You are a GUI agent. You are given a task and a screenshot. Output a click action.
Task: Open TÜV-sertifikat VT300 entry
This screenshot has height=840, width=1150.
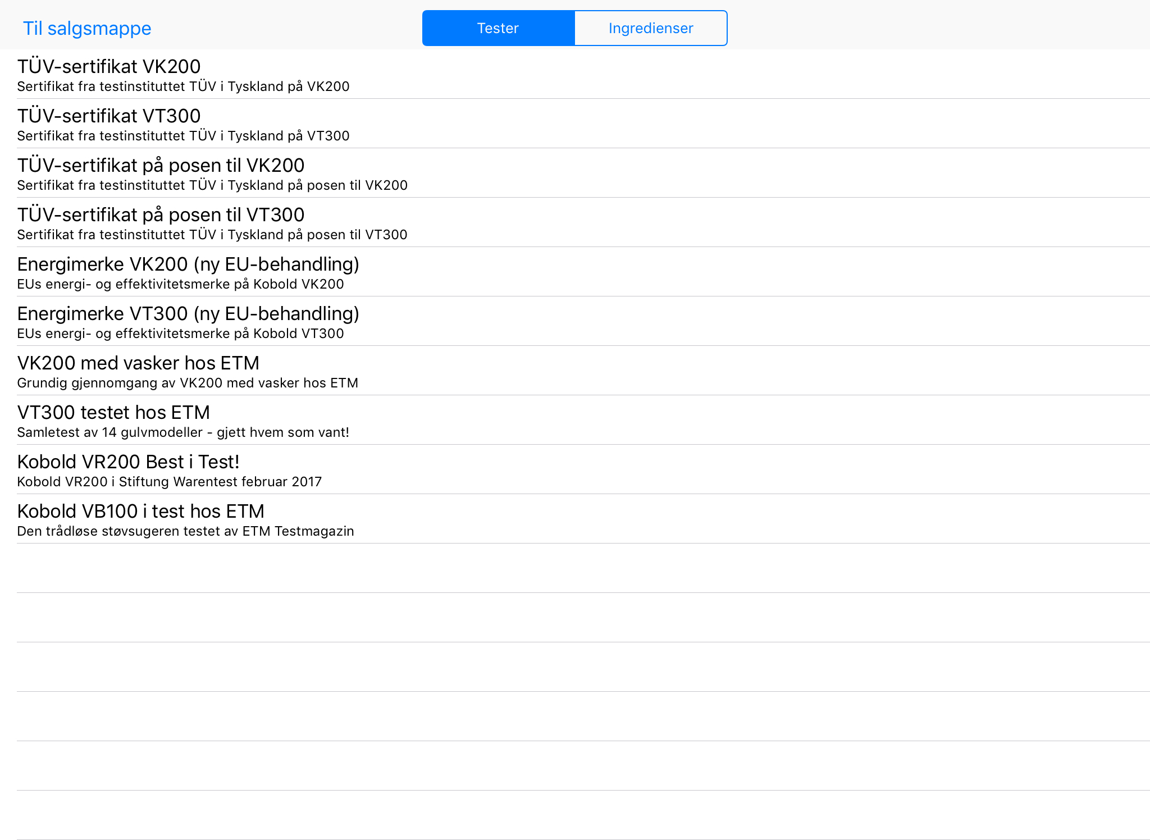point(109,116)
